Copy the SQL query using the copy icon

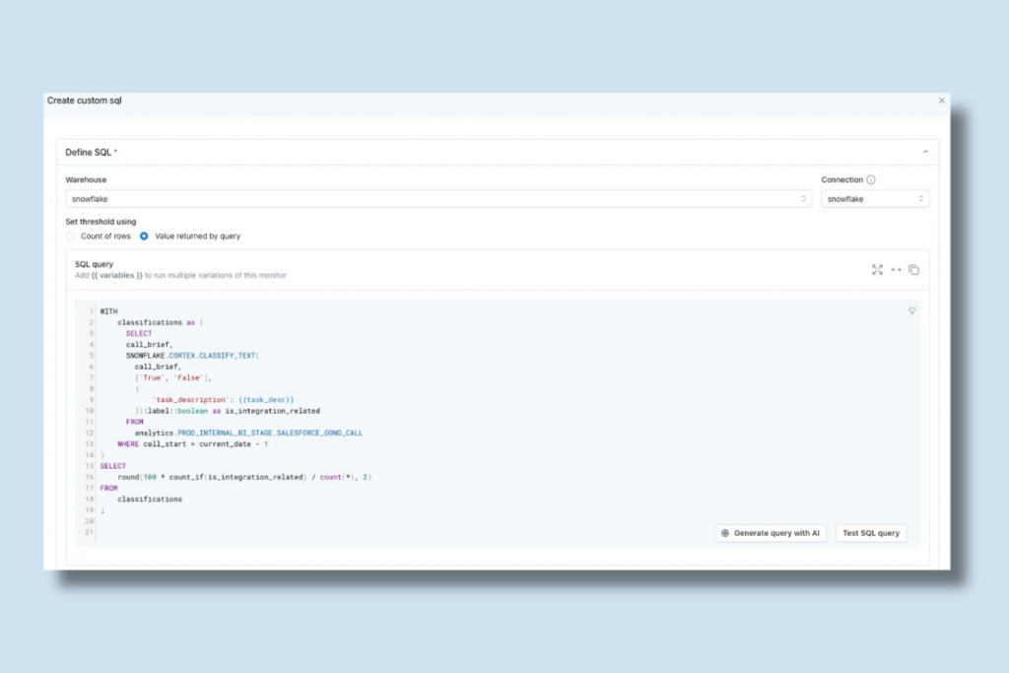click(x=913, y=270)
